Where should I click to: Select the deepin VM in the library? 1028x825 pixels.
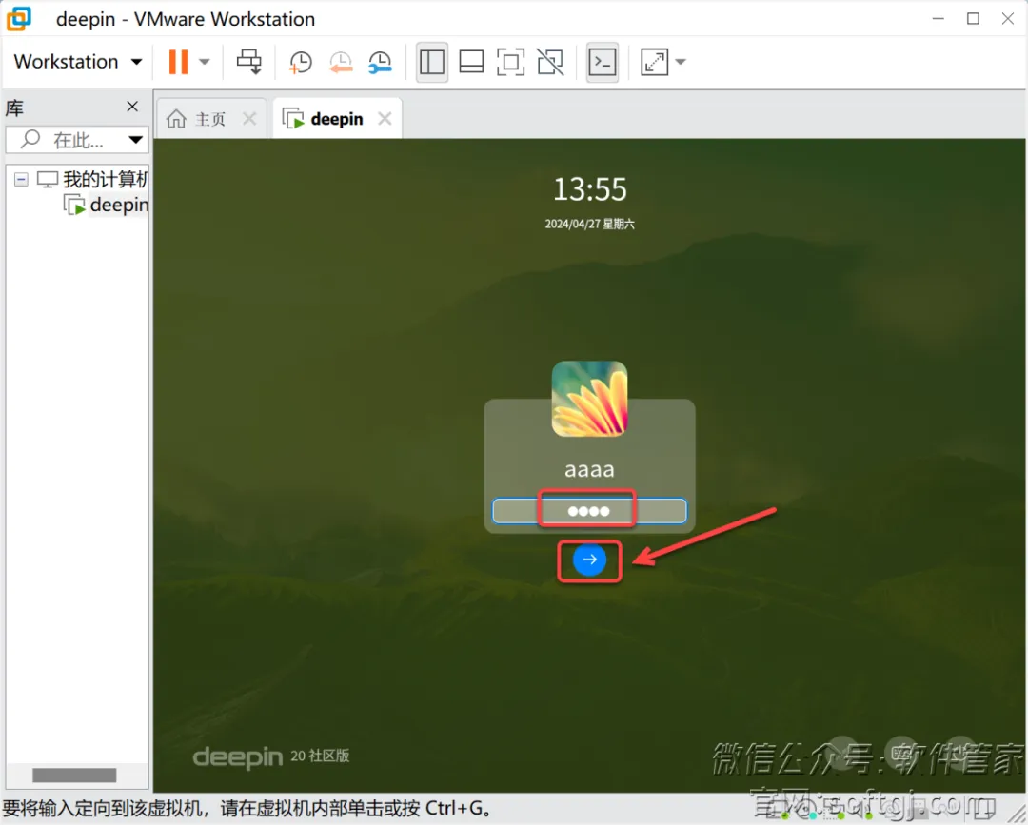(x=107, y=206)
